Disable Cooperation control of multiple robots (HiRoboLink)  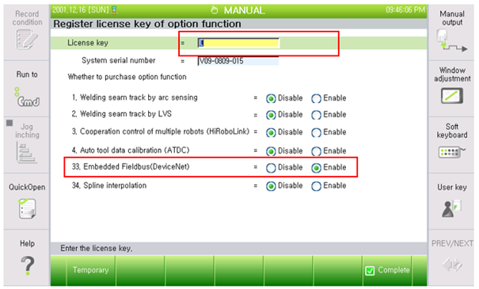[271, 132]
